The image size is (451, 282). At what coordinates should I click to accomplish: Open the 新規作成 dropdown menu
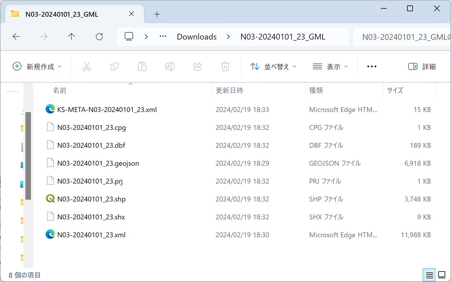point(37,67)
